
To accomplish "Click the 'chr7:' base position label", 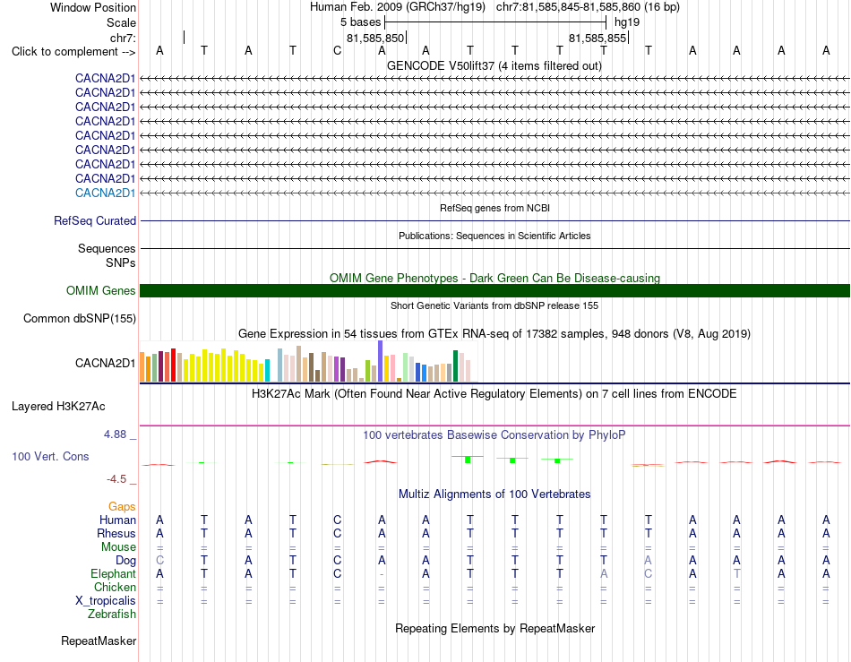I will coord(123,38).
